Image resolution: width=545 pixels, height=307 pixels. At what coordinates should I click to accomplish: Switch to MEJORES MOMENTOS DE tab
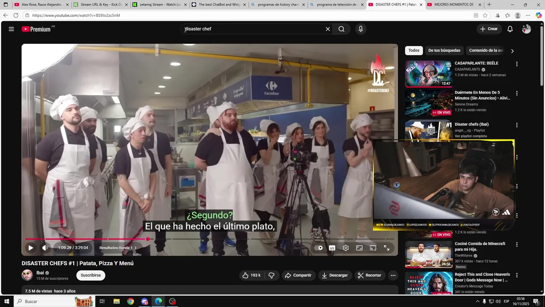pos(454,5)
